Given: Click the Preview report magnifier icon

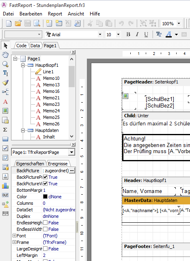Looking at the screenshot, I should pyautogui.click(x=37, y=23).
